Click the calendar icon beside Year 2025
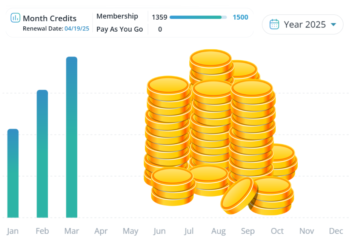The image size is (349, 245). 274,24
